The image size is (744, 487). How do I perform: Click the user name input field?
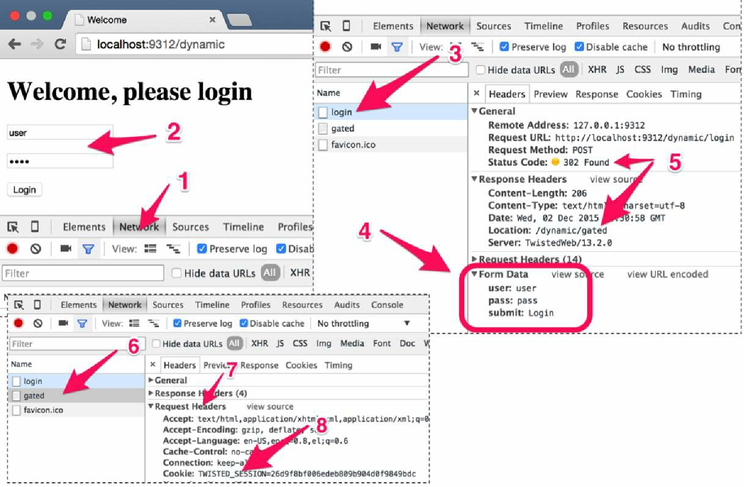pos(60,133)
